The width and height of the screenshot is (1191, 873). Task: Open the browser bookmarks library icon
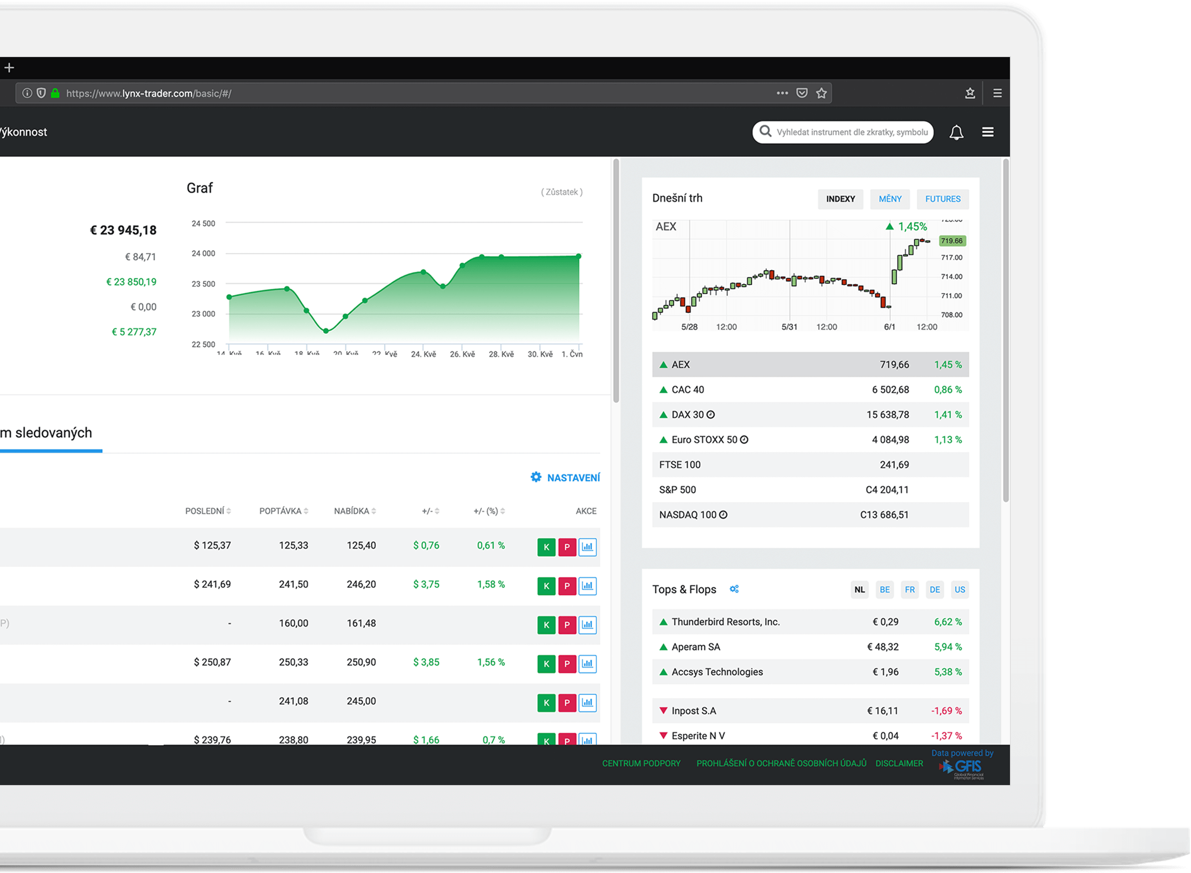pyautogui.click(x=970, y=93)
